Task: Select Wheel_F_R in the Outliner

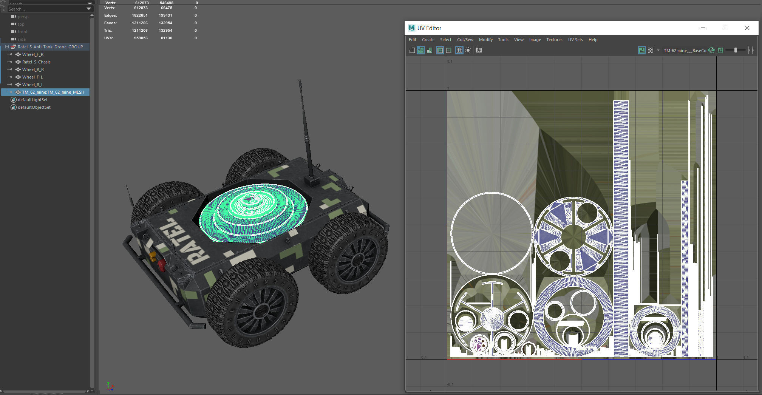Action: (32, 54)
